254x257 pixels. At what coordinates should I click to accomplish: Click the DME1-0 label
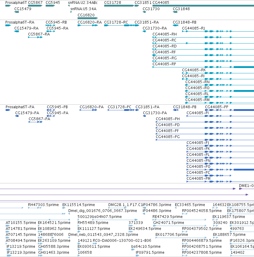point(246,186)
